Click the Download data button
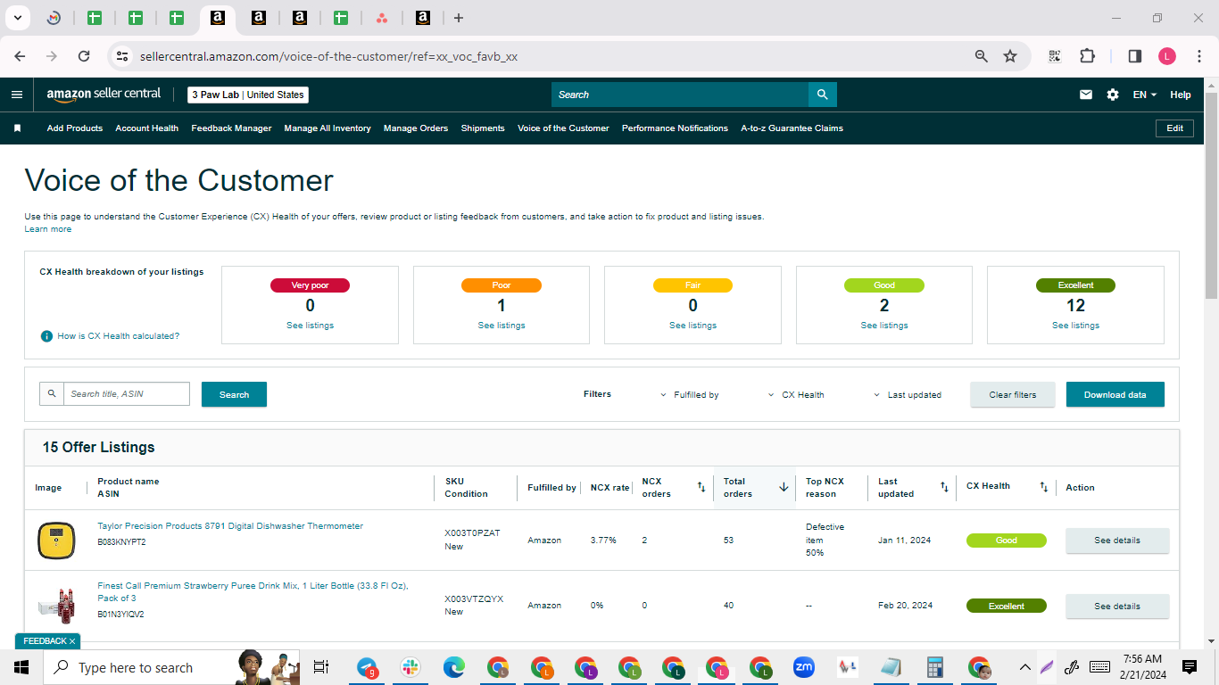The image size is (1219, 685). [x=1115, y=394]
